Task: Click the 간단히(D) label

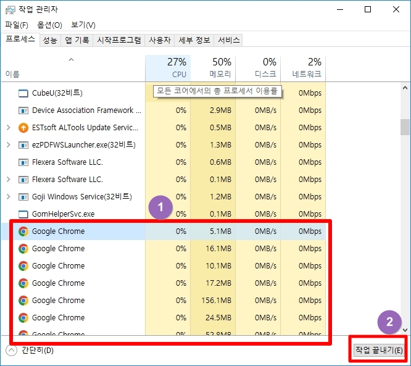Action: pos(38,351)
